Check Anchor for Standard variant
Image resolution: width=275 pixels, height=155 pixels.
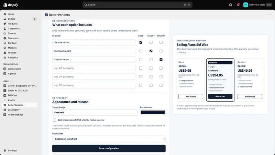pos(161,51)
